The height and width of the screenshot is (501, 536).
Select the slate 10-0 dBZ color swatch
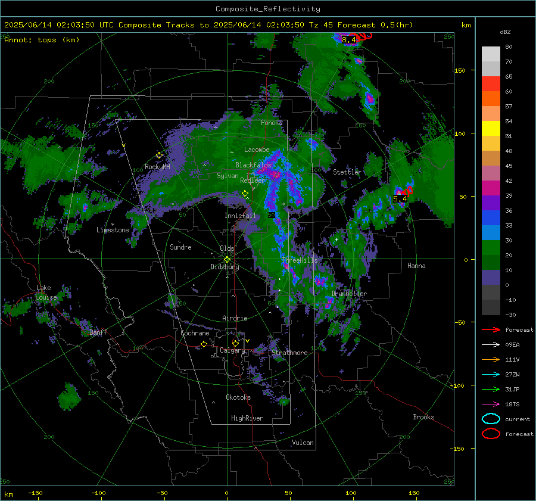[x=491, y=277]
